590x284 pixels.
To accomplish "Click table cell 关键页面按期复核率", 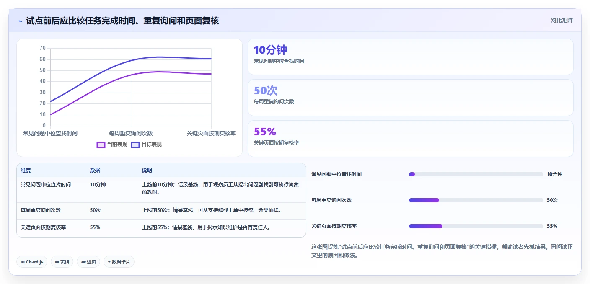I will pyautogui.click(x=43, y=227).
